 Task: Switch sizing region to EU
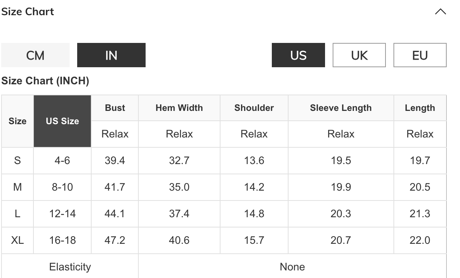420,55
